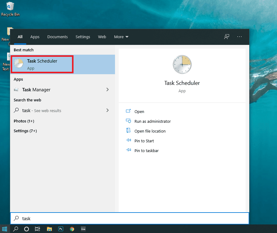Viewport: 277px width, 233px height.
Task: Choose Open file location action
Action: tap(150, 131)
